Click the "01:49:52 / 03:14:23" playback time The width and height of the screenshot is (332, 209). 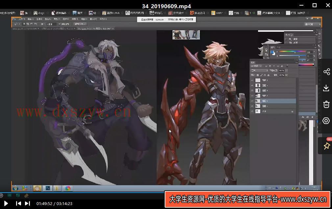pyautogui.click(x=55, y=203)
